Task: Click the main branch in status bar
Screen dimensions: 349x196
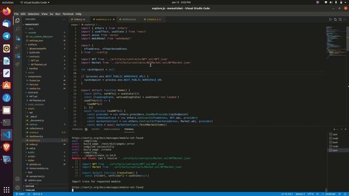Action: pos(20,194)
